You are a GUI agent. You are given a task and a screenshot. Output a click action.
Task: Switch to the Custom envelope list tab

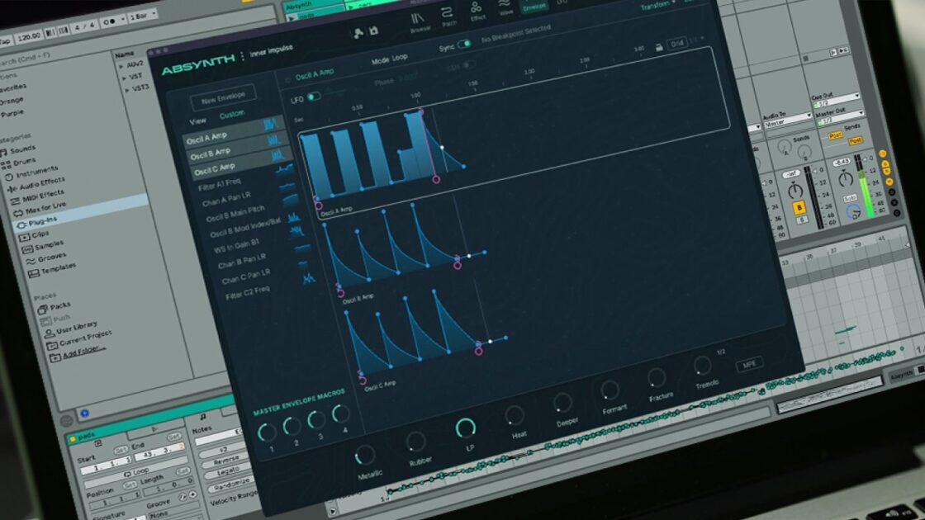tap(231, 115)
